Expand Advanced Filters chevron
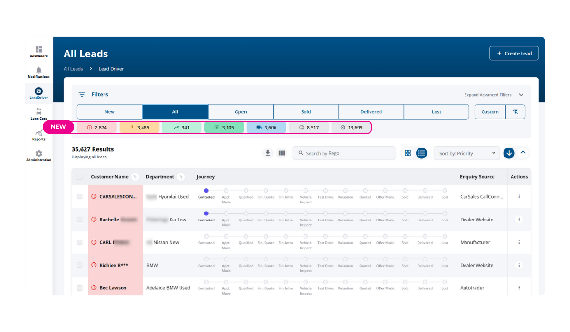Image resolution: width=570 pixels, height=332 pixels. coord(521,95)
